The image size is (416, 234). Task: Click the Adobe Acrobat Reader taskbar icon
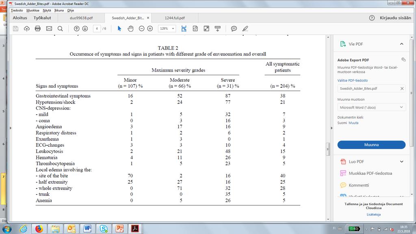tap(135, 228)
